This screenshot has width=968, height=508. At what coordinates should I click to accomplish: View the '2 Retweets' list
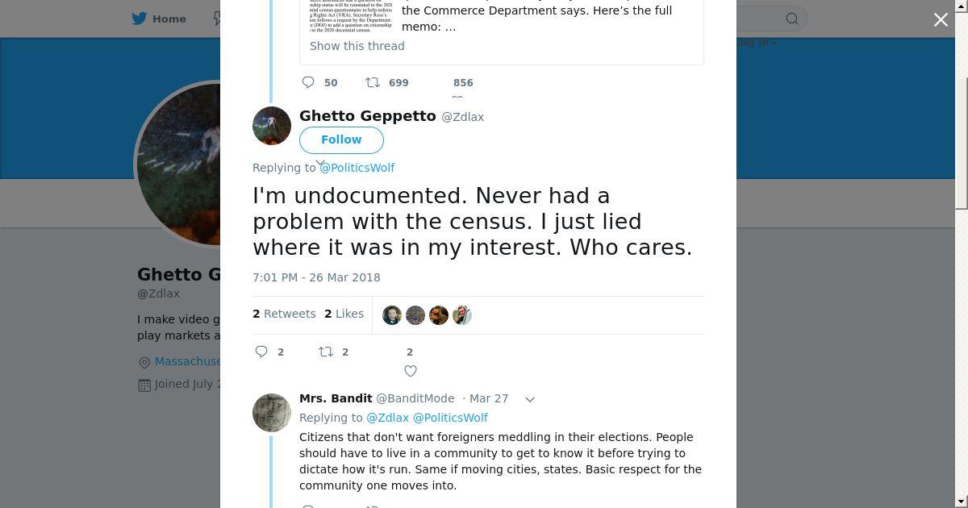click(284, 314)
